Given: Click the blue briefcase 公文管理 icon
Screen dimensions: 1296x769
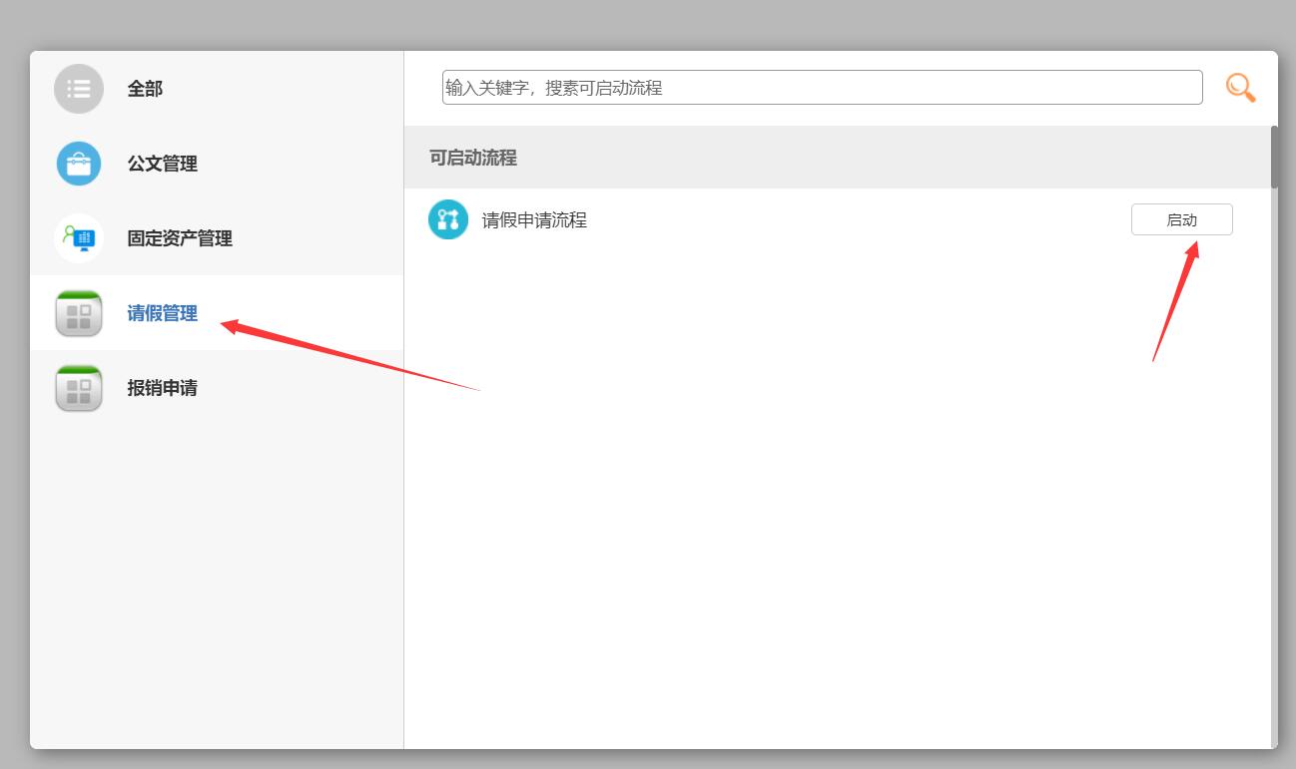Looking at the screenshot, I should 79,164.
